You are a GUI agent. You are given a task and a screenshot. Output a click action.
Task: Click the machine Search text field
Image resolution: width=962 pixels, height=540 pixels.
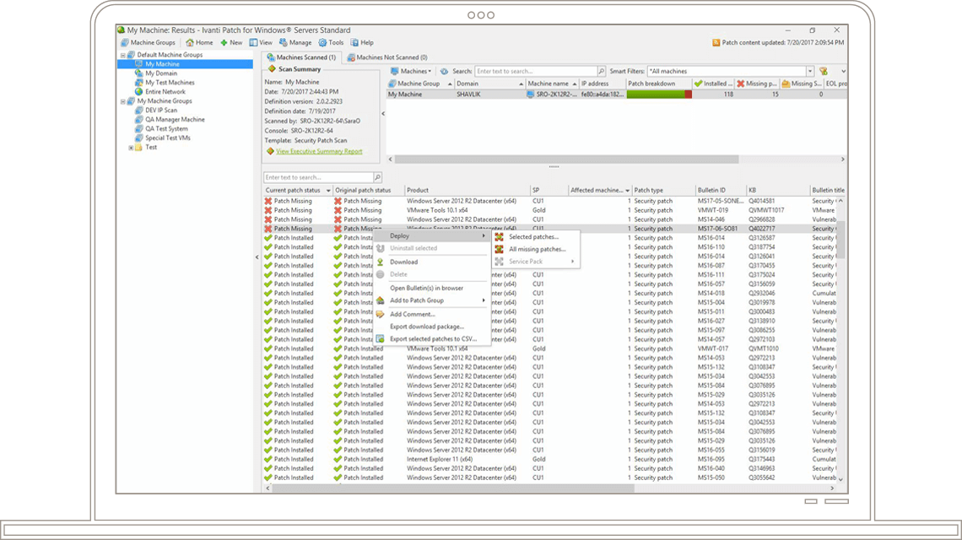536,71
